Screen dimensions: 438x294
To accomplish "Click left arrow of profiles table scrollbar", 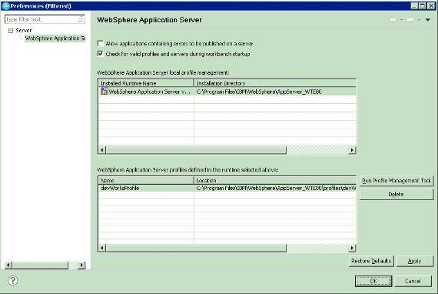I will (102, 248).
